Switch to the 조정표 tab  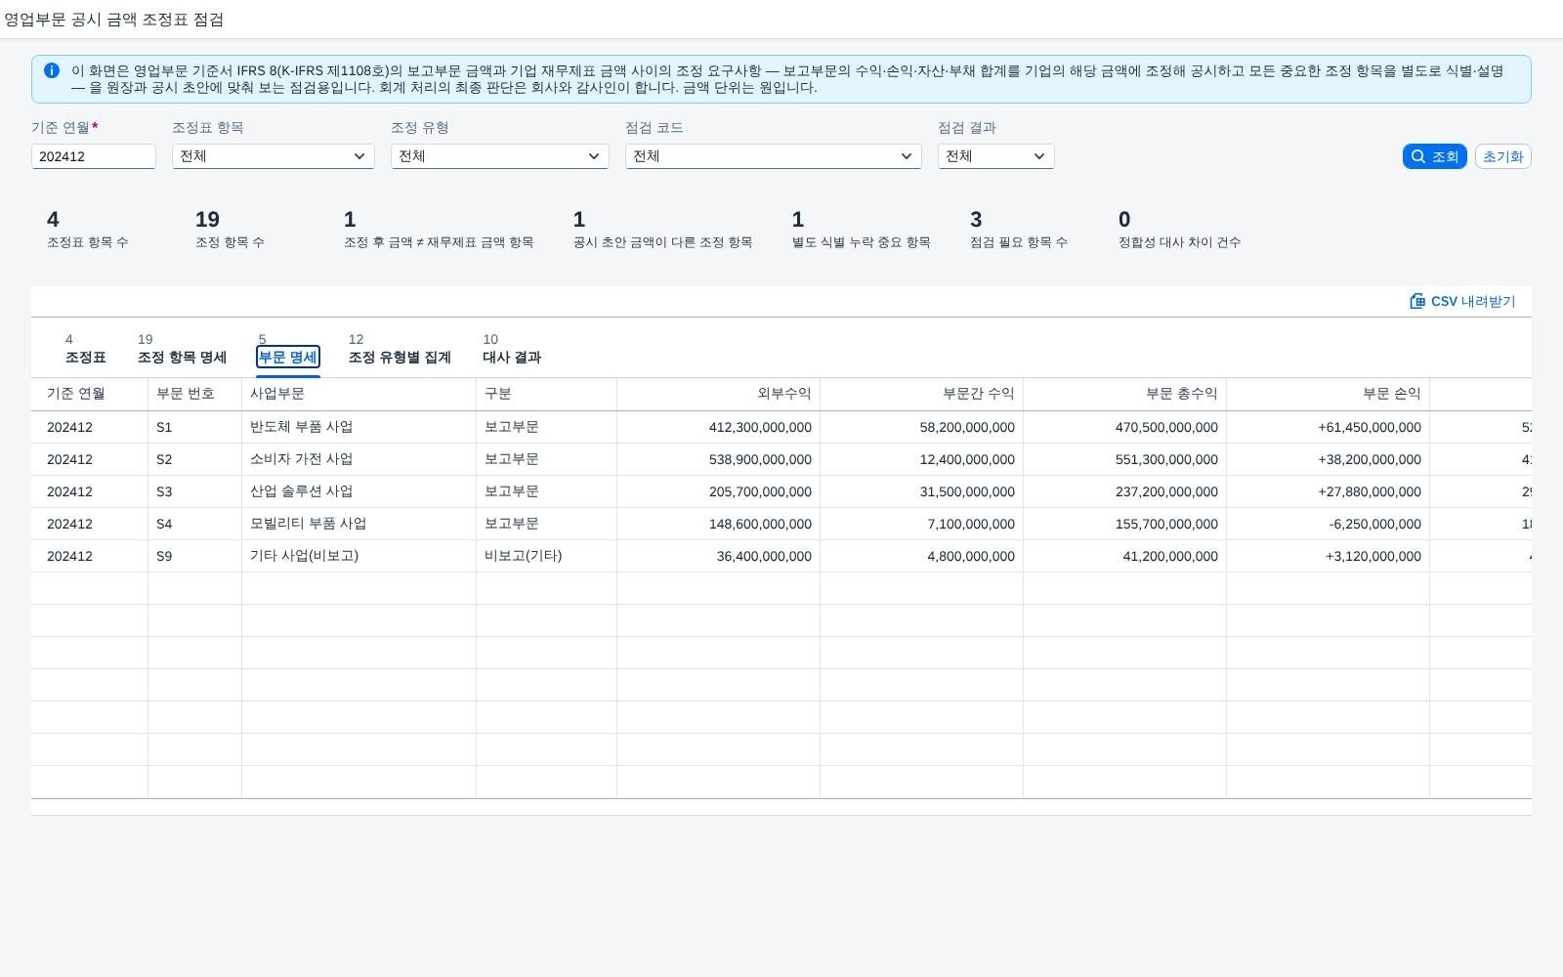tap(86, 349)
